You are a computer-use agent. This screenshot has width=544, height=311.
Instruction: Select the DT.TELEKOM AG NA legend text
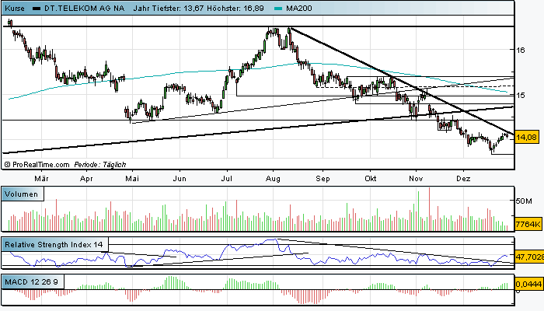[x=84, y=9]
